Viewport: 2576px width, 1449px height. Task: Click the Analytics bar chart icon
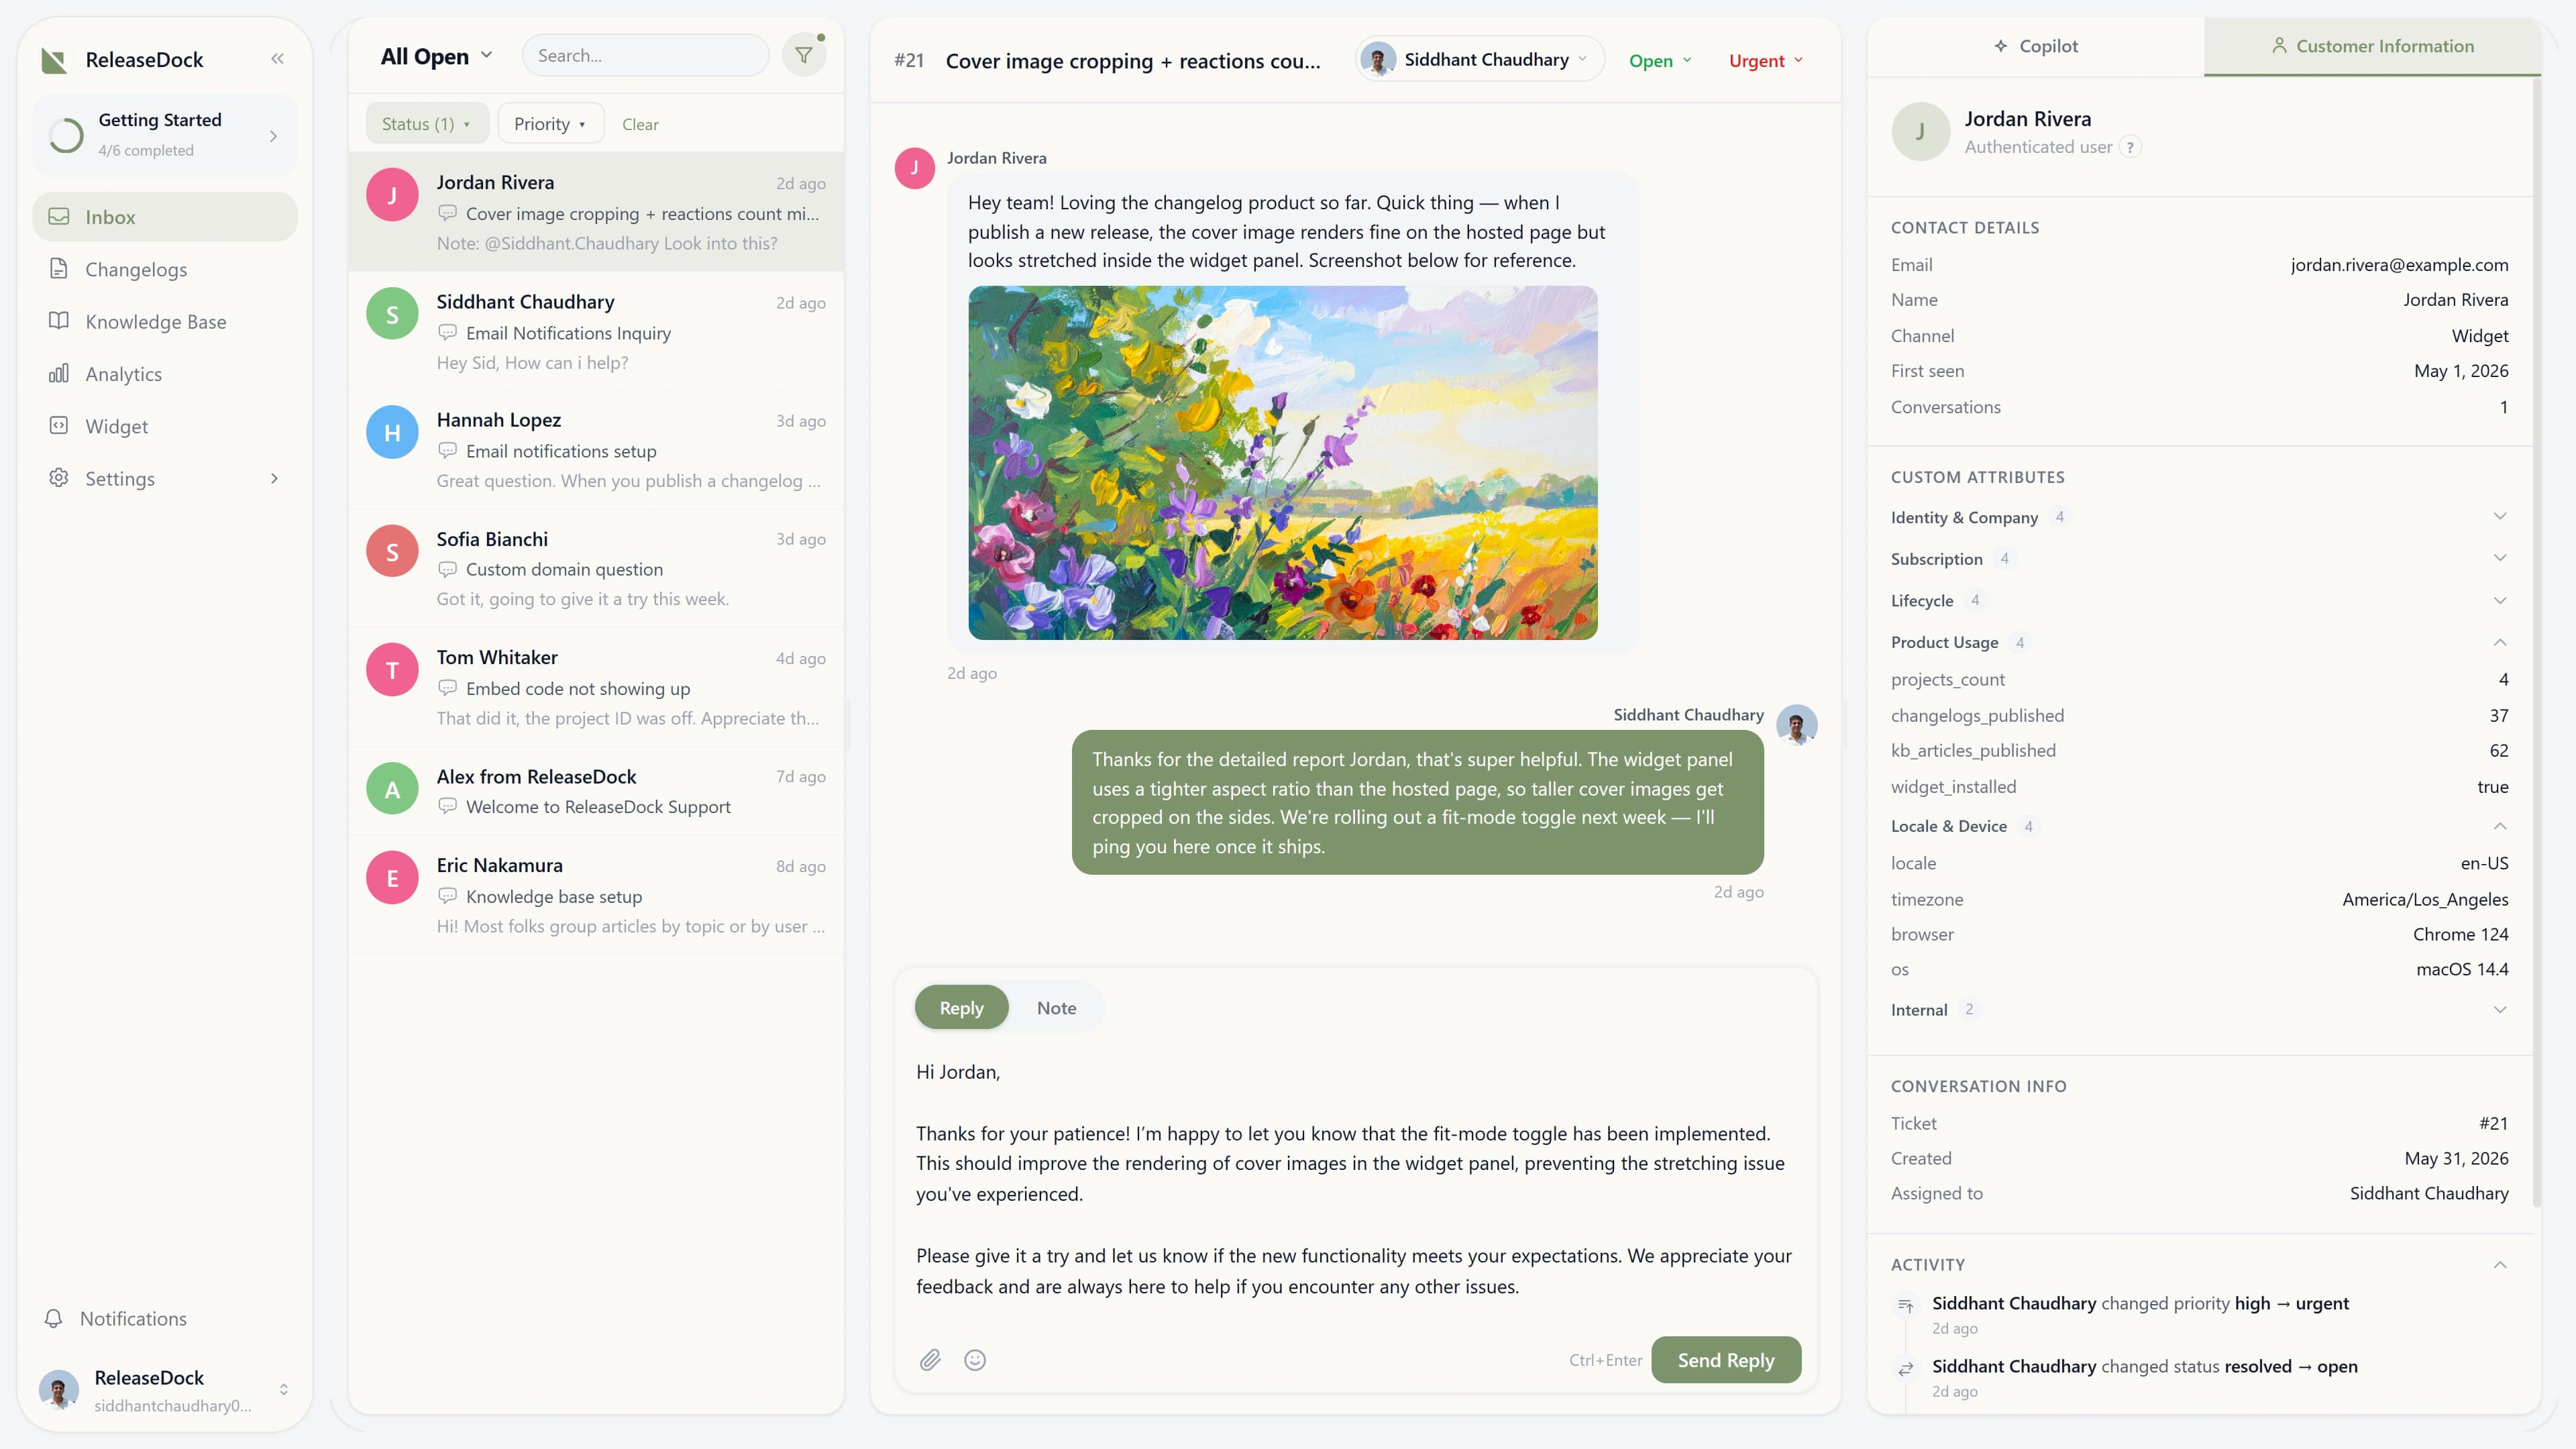tap(59, 373)
